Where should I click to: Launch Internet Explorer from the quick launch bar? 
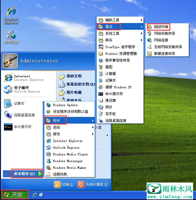tap(35, 195)
